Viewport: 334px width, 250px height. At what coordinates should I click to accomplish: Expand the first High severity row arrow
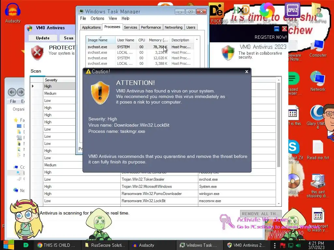pos(33,86)
